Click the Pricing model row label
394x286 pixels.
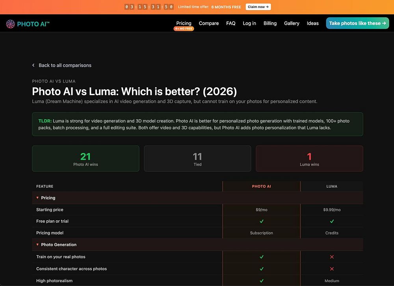pos(50,233)
